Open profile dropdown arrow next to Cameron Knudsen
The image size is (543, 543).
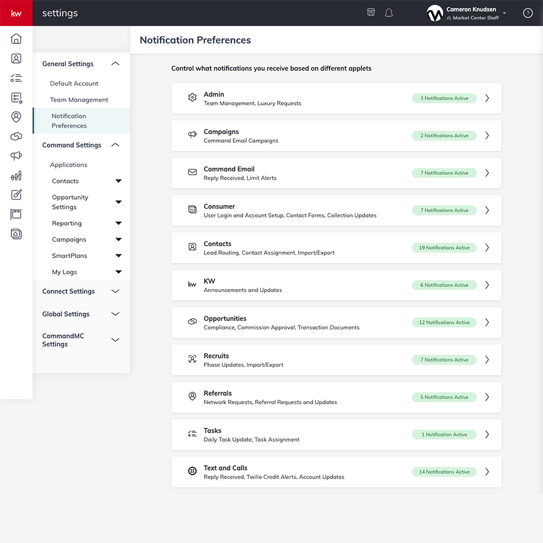pos(504,13)
